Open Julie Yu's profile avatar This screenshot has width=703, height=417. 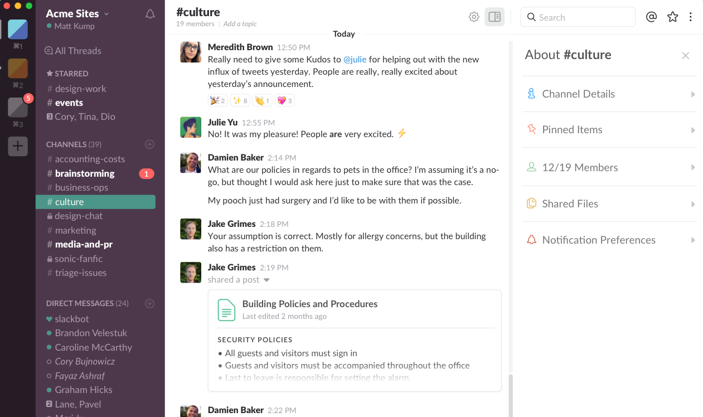pyautogui.click(x=191, y=127)
